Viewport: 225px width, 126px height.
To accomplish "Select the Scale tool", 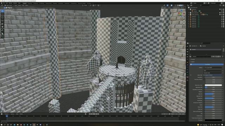I will (x=2, y=24).
